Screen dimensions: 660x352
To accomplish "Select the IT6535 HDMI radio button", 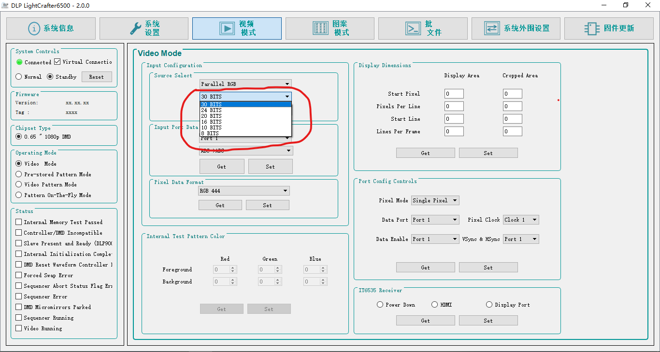I will click(435, 305).
